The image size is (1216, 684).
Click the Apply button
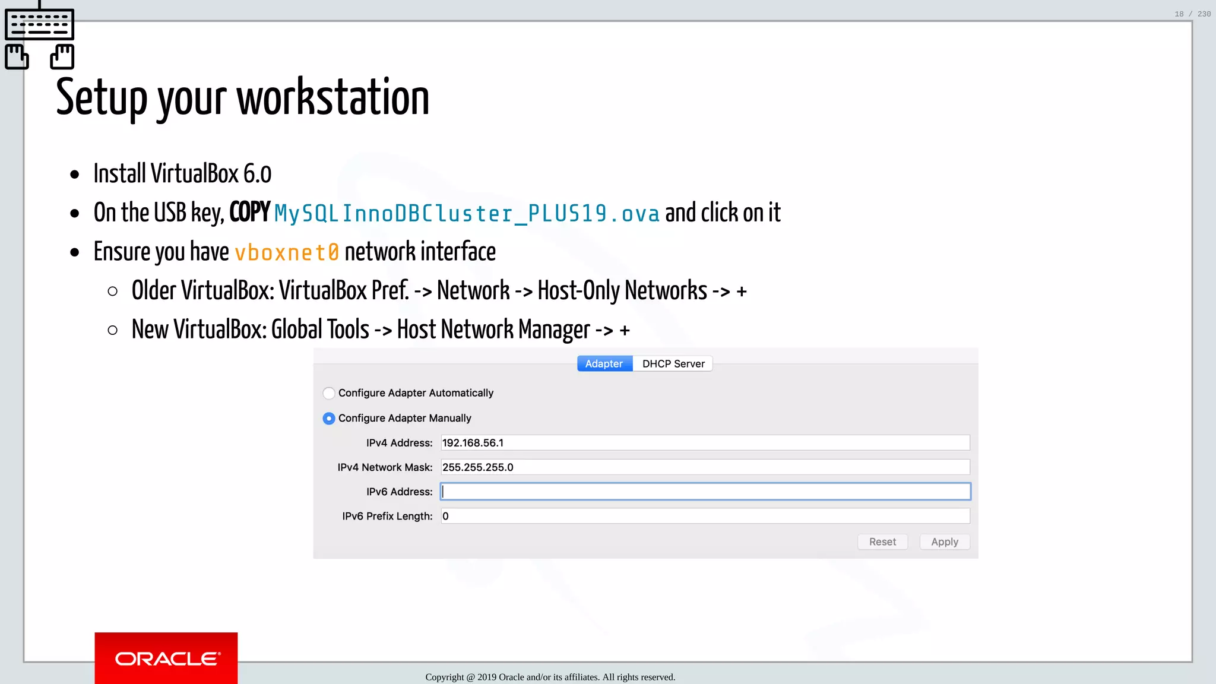[945, 541]
